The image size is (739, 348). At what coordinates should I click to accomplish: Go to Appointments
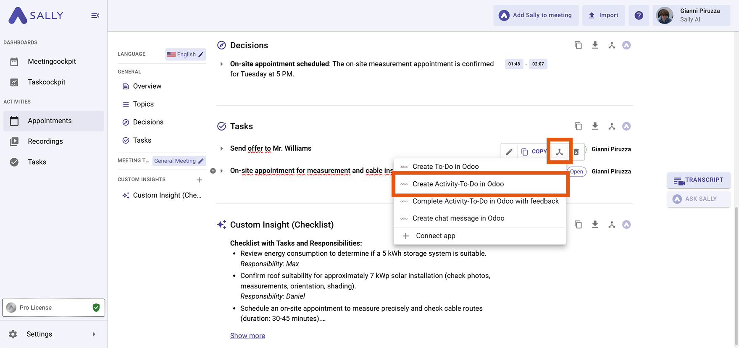click(54, 121)
